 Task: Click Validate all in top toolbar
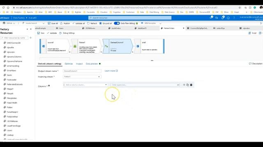[78, 23]
